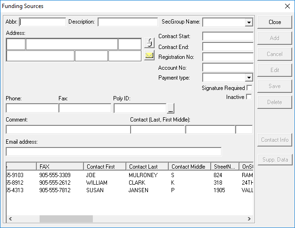
Task: Click street number 1905 cell
Action: pos(219,190)
